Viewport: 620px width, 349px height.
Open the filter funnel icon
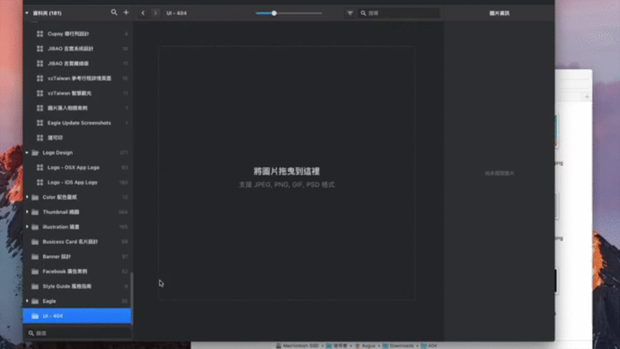(350, 13)
